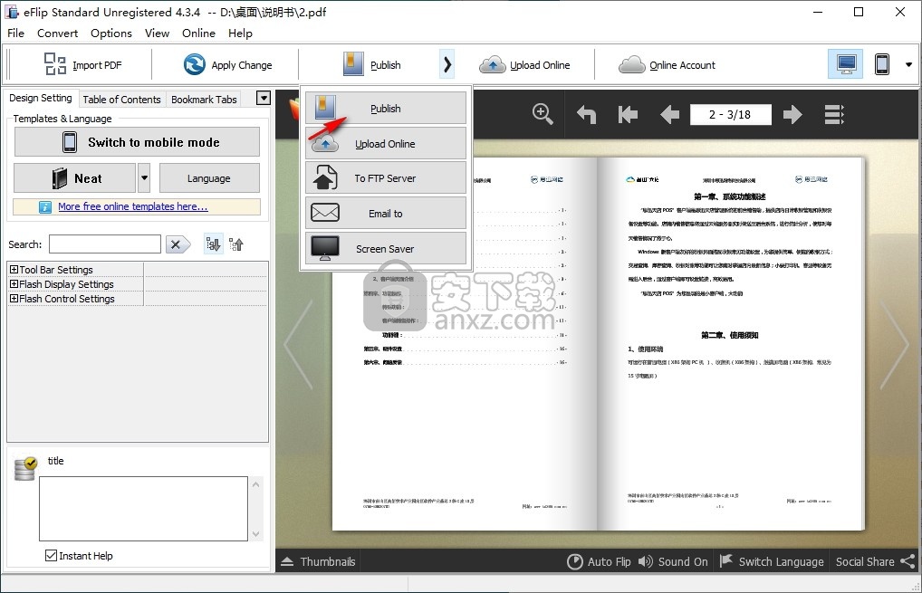This screenshot has width=922, height=593.
Task: Expand Tool Bar Settings tree node
Action: pyautogui.click(x=14, y=269)
